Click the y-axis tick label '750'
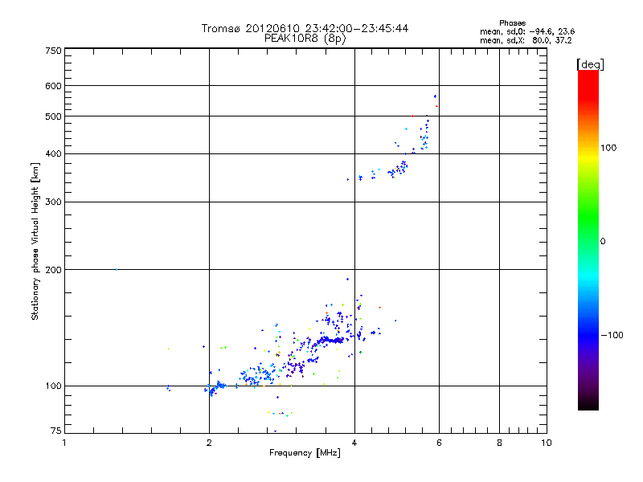Image resolution: width=643 pixels, height=482 pixels. point(53,51)
